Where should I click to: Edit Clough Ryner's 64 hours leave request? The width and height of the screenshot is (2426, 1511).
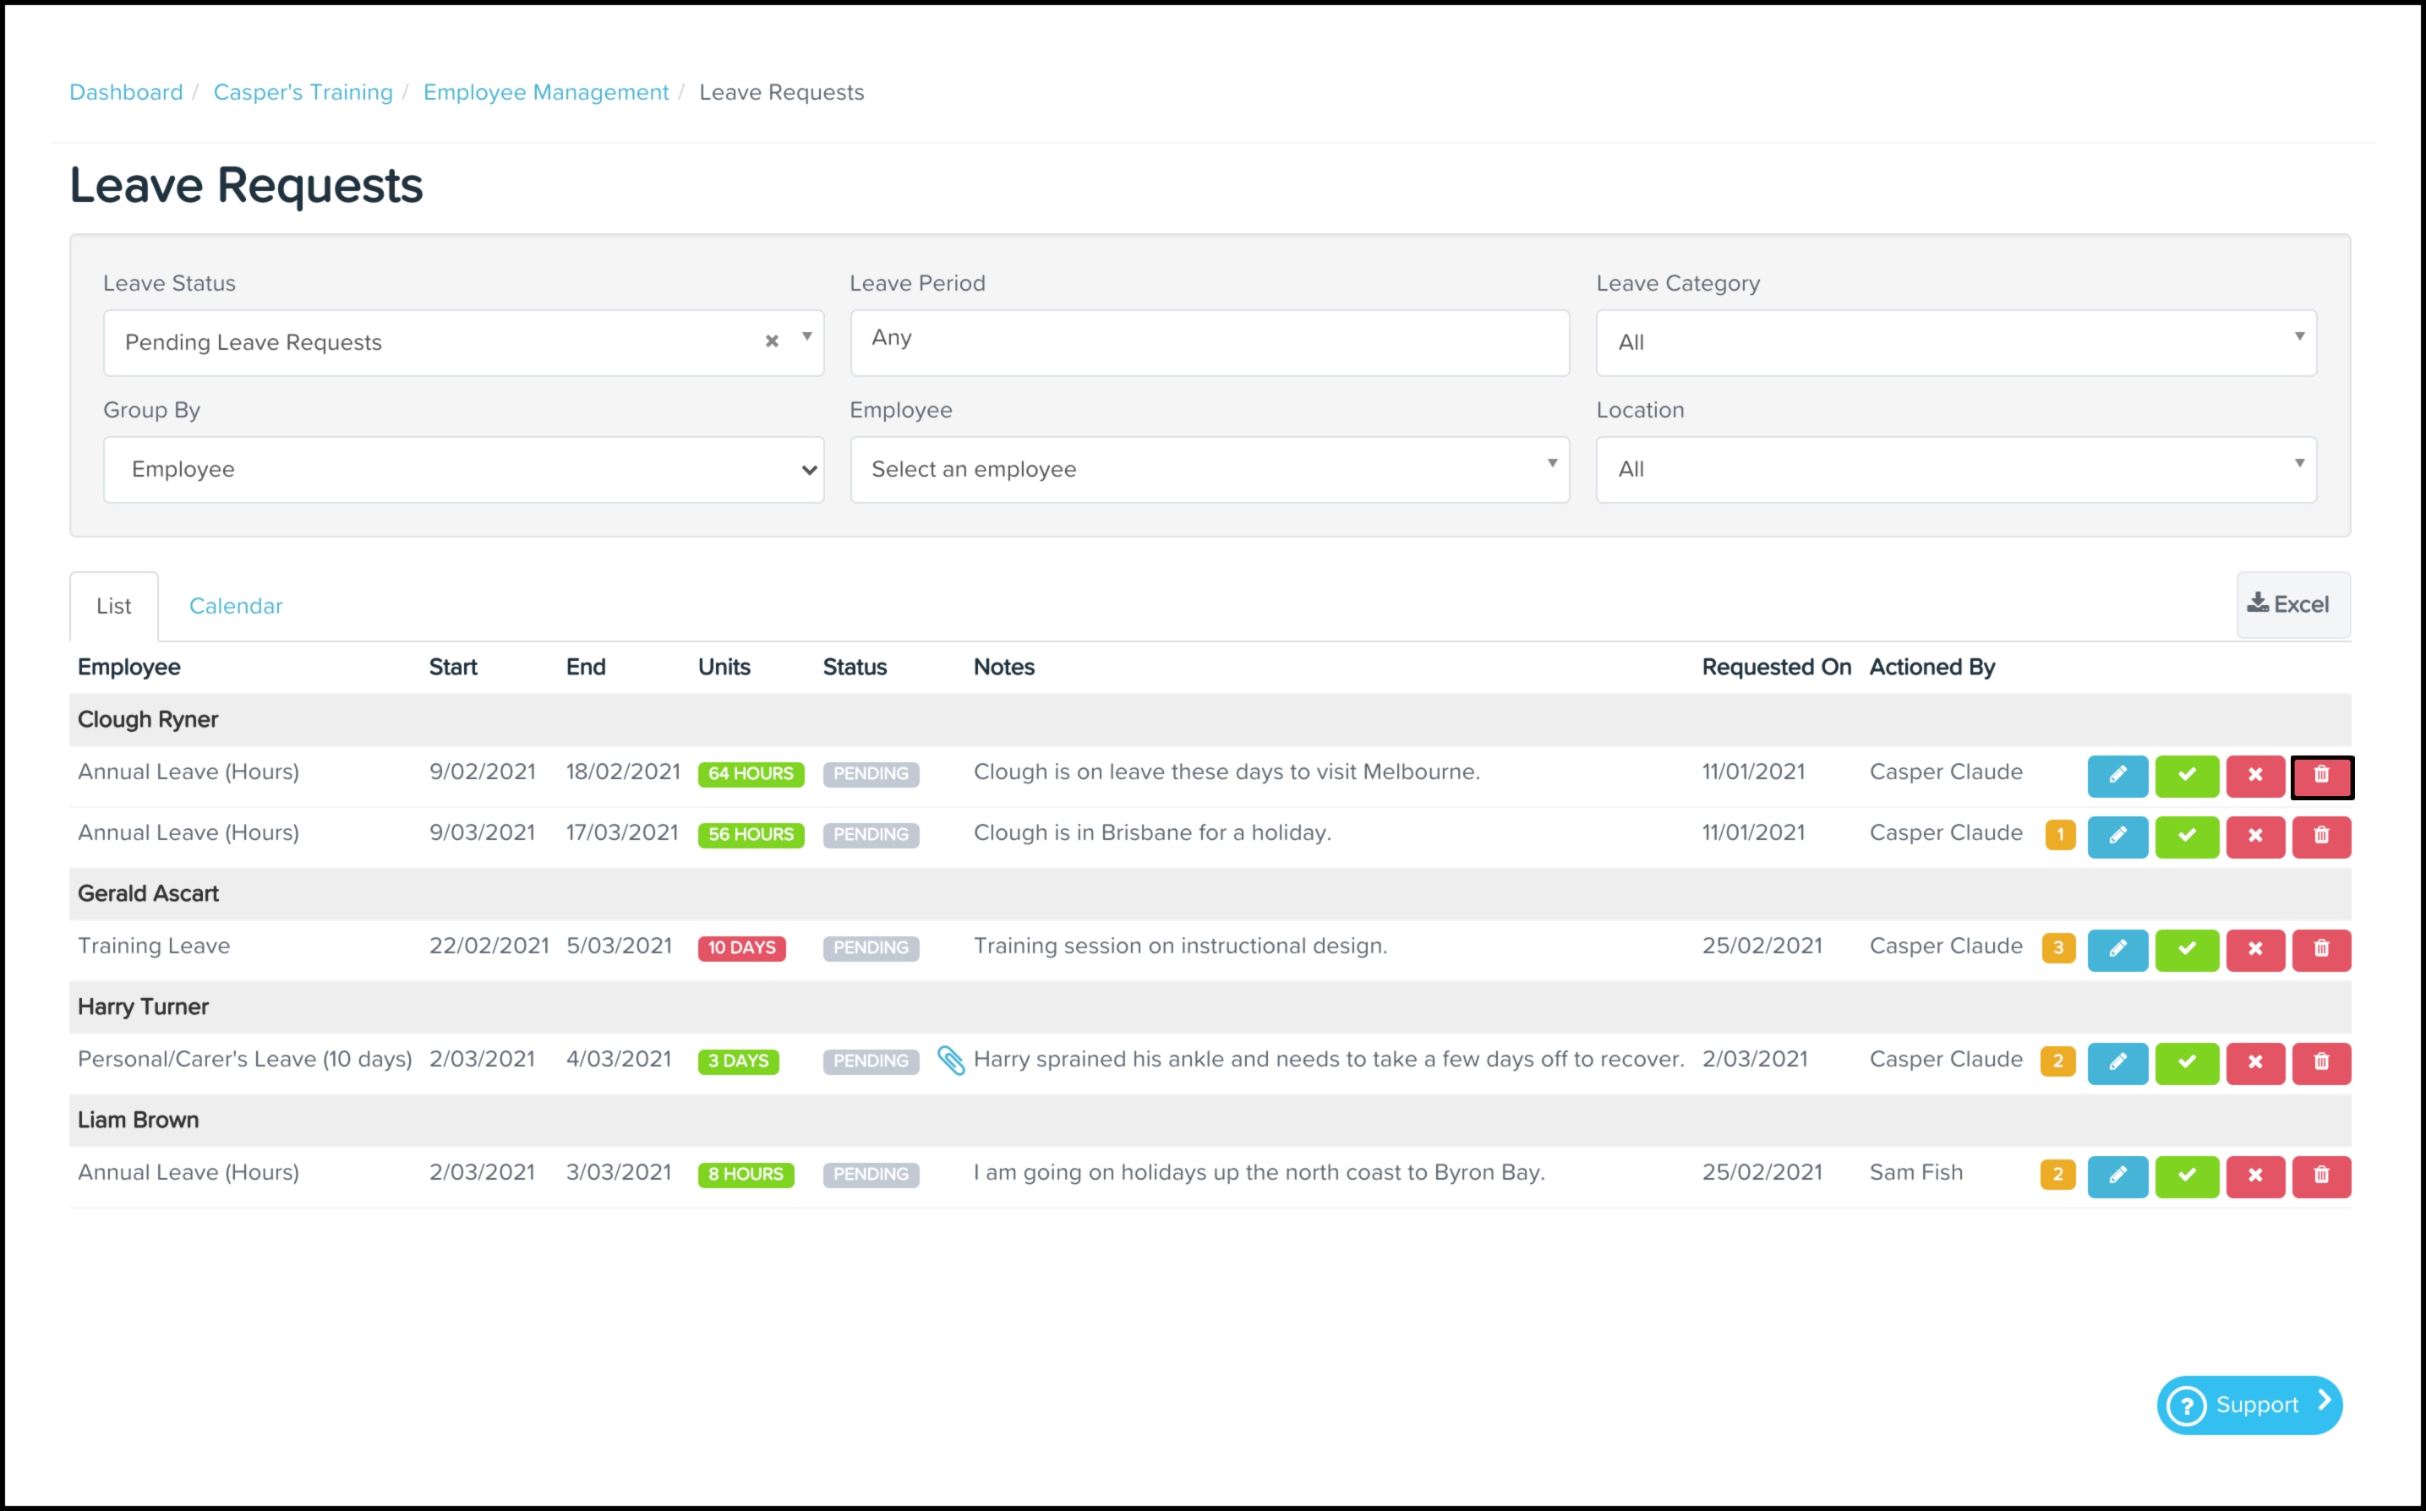coord(2116,776)
